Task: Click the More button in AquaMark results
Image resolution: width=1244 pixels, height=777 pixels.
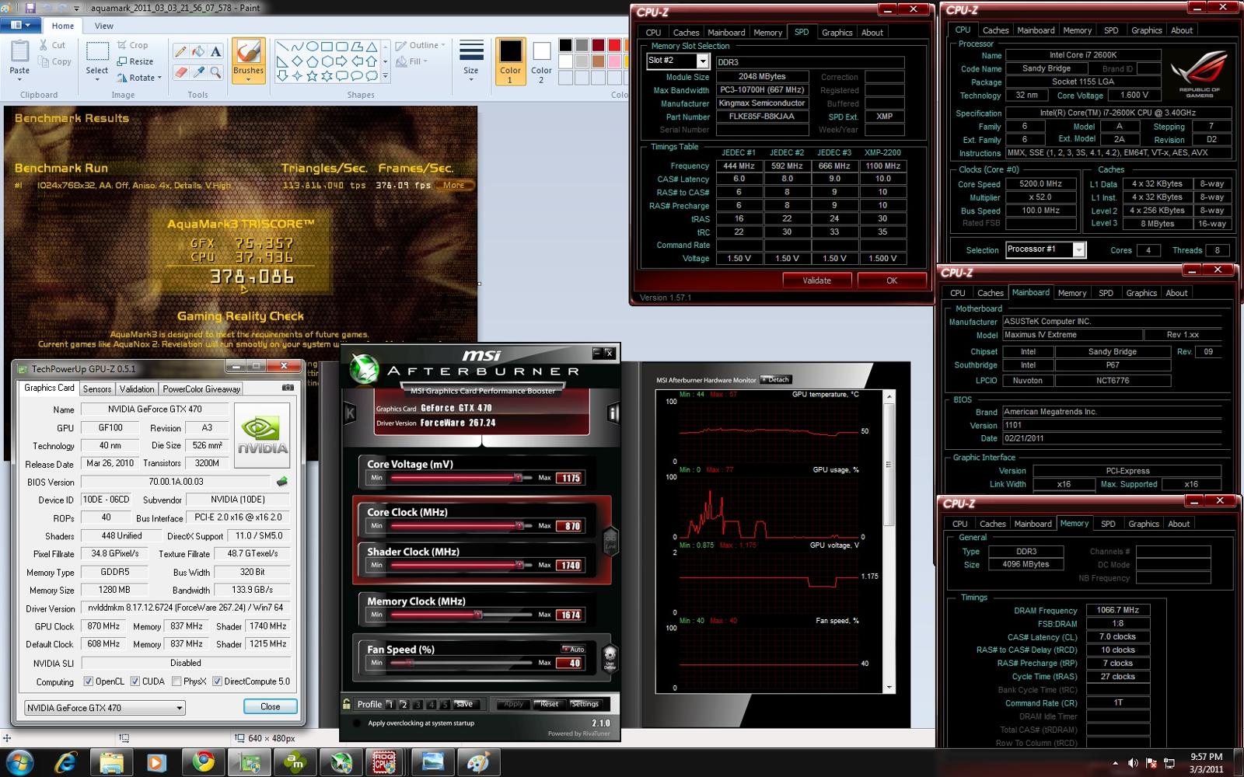Action: [454, 185]
